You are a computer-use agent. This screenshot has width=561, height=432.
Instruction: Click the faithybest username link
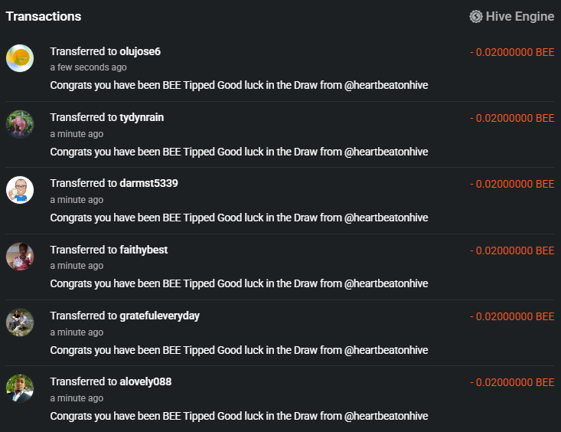144,250
